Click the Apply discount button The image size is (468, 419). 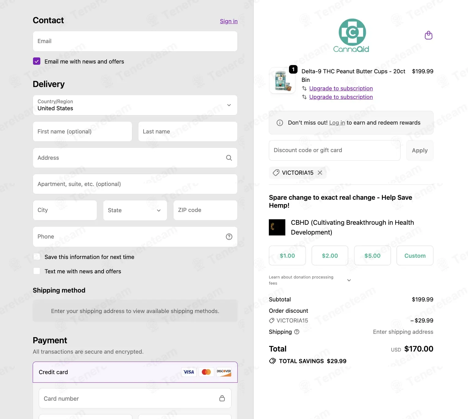click(x=420, y=151)
